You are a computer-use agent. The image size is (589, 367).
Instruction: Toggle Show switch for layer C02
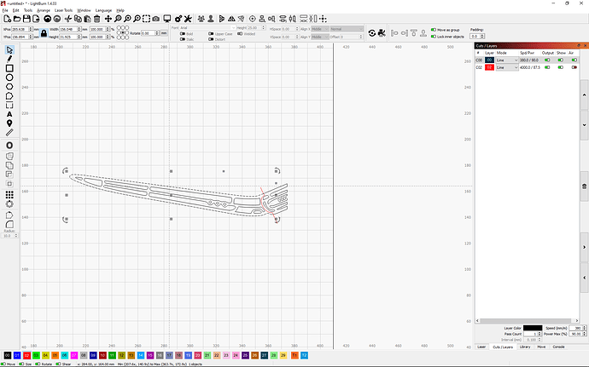click(x=561, y=67)
